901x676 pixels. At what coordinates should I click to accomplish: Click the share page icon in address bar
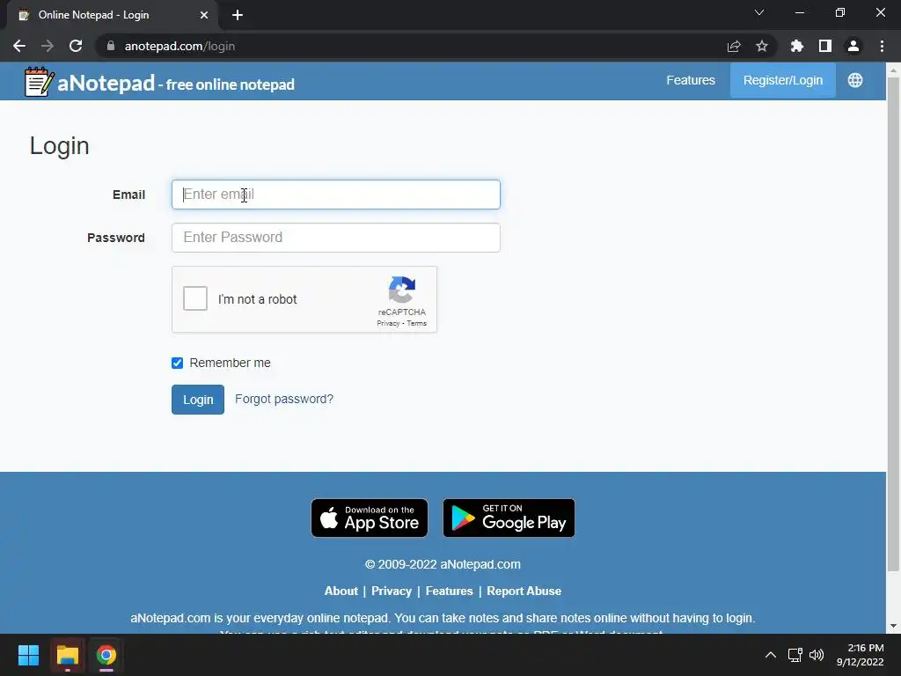[x=734, y=46]
